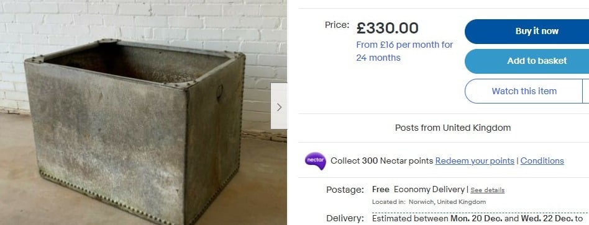Open the £16 per month financing offer
This screenshot has width=589, height=225.
(404, 51)
